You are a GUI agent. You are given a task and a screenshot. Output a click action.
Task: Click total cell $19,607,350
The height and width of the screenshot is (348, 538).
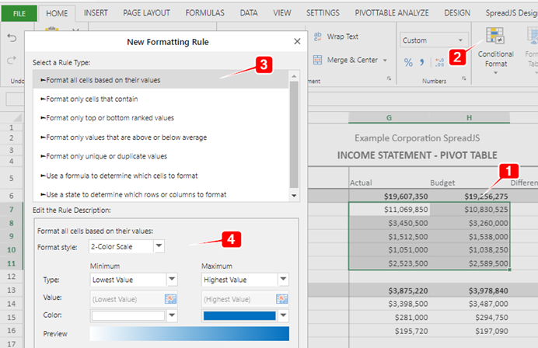coord(389,196)
